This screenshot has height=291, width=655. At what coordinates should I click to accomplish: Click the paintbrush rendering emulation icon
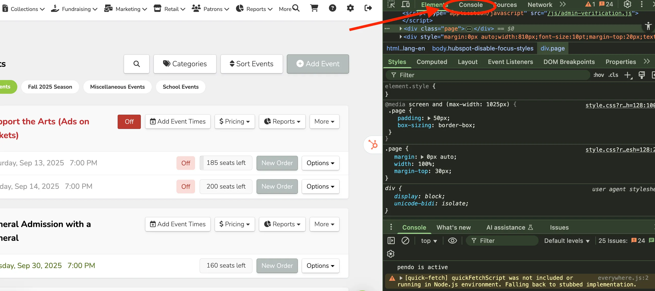point(642,75)
